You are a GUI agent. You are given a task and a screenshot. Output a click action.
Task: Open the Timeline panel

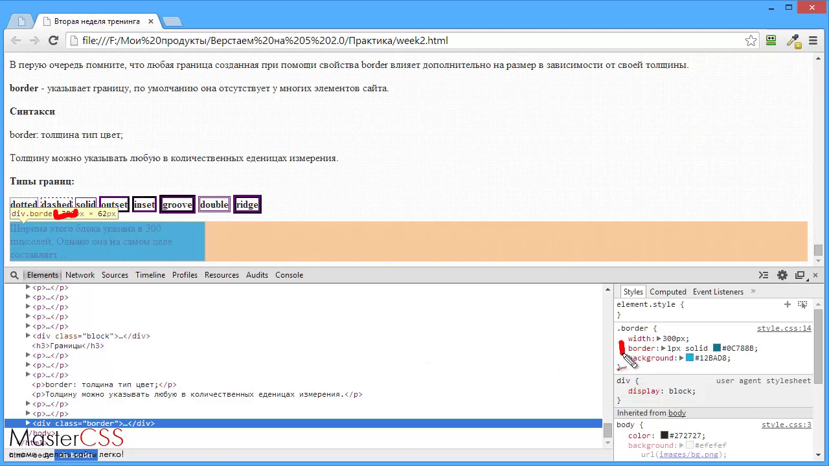point(150,275)
